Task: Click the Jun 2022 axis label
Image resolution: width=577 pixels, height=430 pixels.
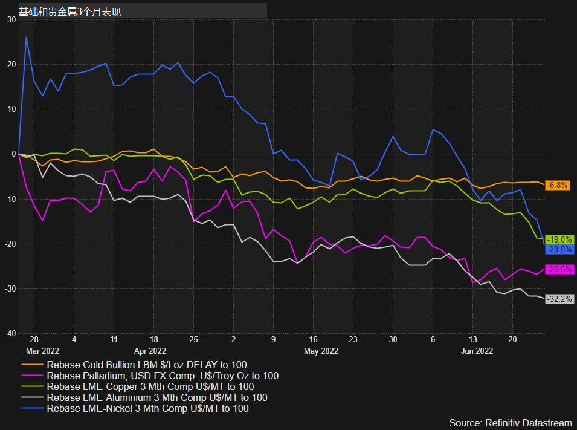Action: pos(477,351)
